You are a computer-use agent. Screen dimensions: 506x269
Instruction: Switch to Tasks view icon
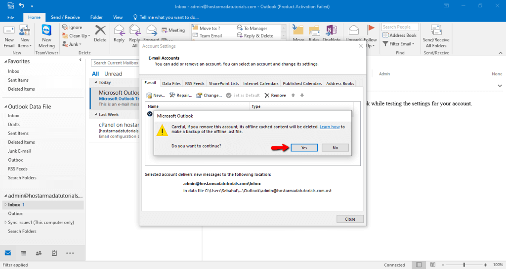click(x=54, y=253)
